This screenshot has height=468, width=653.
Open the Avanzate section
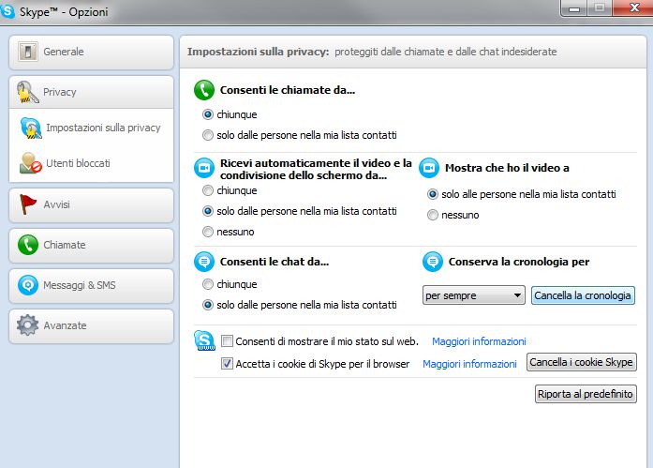point(91,325)
